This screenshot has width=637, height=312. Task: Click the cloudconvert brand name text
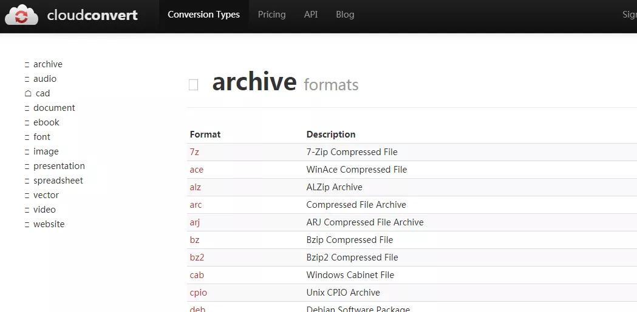[92, 15]
